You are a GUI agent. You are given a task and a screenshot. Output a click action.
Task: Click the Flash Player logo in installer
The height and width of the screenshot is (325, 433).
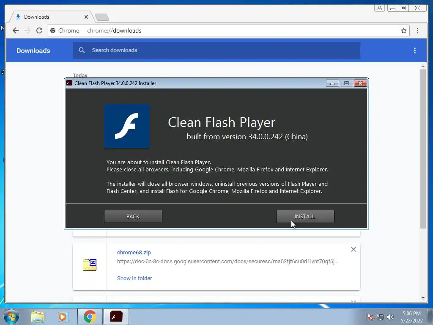(x=127, y=126)
